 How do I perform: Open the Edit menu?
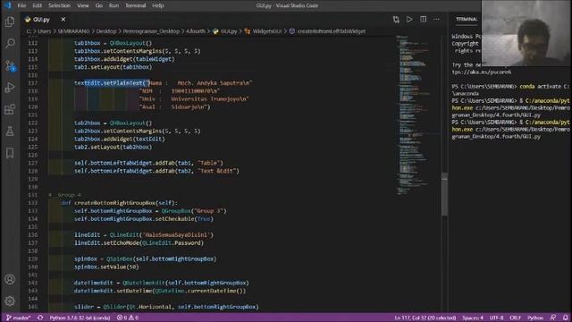point(38,5)
